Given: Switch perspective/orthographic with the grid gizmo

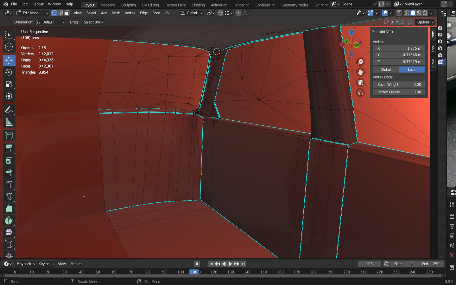Looking at the screenshot, I should pyautogui.click(x=360, y=93).
